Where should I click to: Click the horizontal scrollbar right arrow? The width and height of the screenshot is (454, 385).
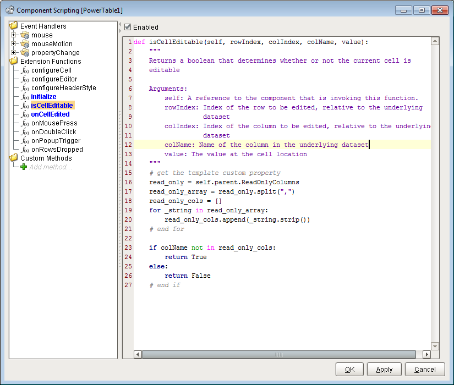click(x=426, y=354)
